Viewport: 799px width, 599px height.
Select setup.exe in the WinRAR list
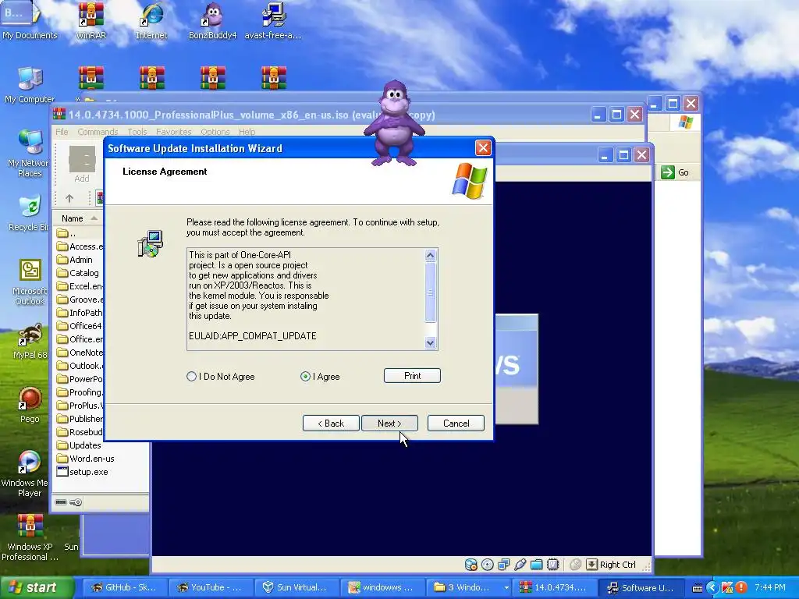tap(83, 472)
